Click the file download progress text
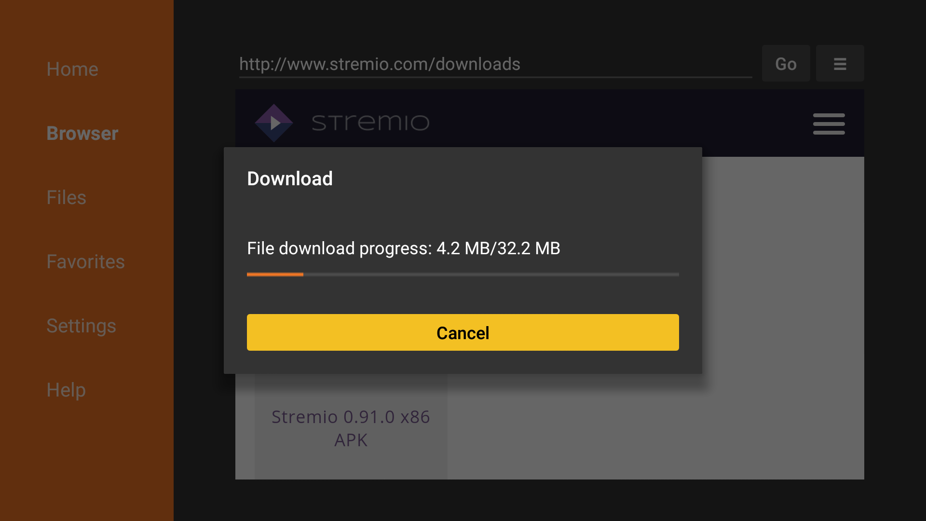Screen dimensions: 926x521 [x=403, y=248]
